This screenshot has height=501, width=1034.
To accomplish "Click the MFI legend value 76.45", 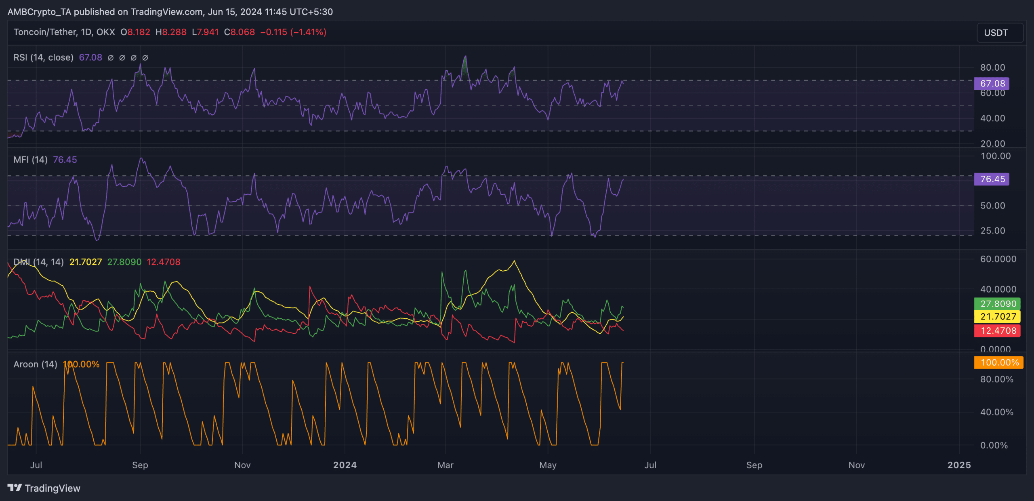I will (x=65, y=160).
